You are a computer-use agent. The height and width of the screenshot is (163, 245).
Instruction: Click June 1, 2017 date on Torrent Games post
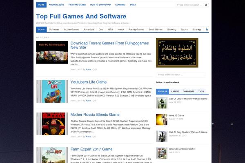[x=76, y=70]
